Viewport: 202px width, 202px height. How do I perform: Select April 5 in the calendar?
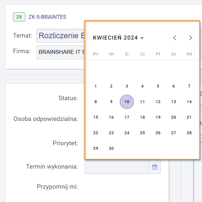coord(158,86)
